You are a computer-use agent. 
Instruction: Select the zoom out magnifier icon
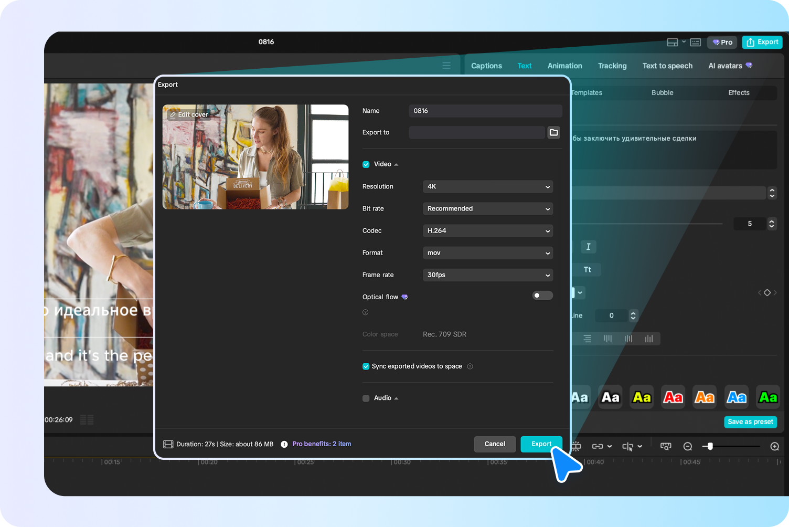coord(687,446)
